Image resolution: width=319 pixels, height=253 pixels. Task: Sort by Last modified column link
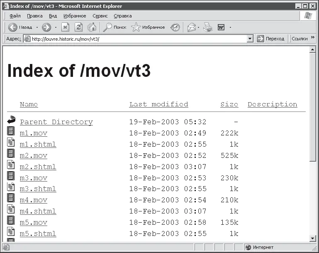pos(159,104)
